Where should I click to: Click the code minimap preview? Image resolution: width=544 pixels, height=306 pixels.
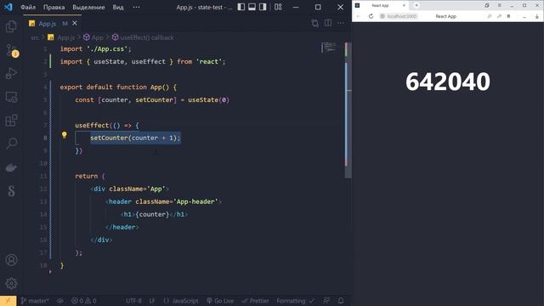pyautogui.click(x=329, y=48)
